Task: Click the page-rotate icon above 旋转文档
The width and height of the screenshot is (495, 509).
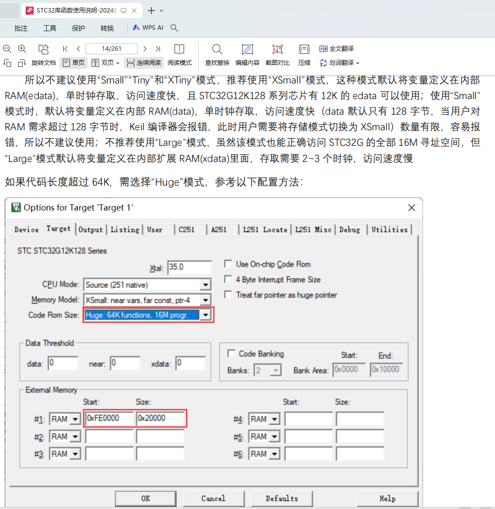Action: pyautogui.click(x=43, y=49)
